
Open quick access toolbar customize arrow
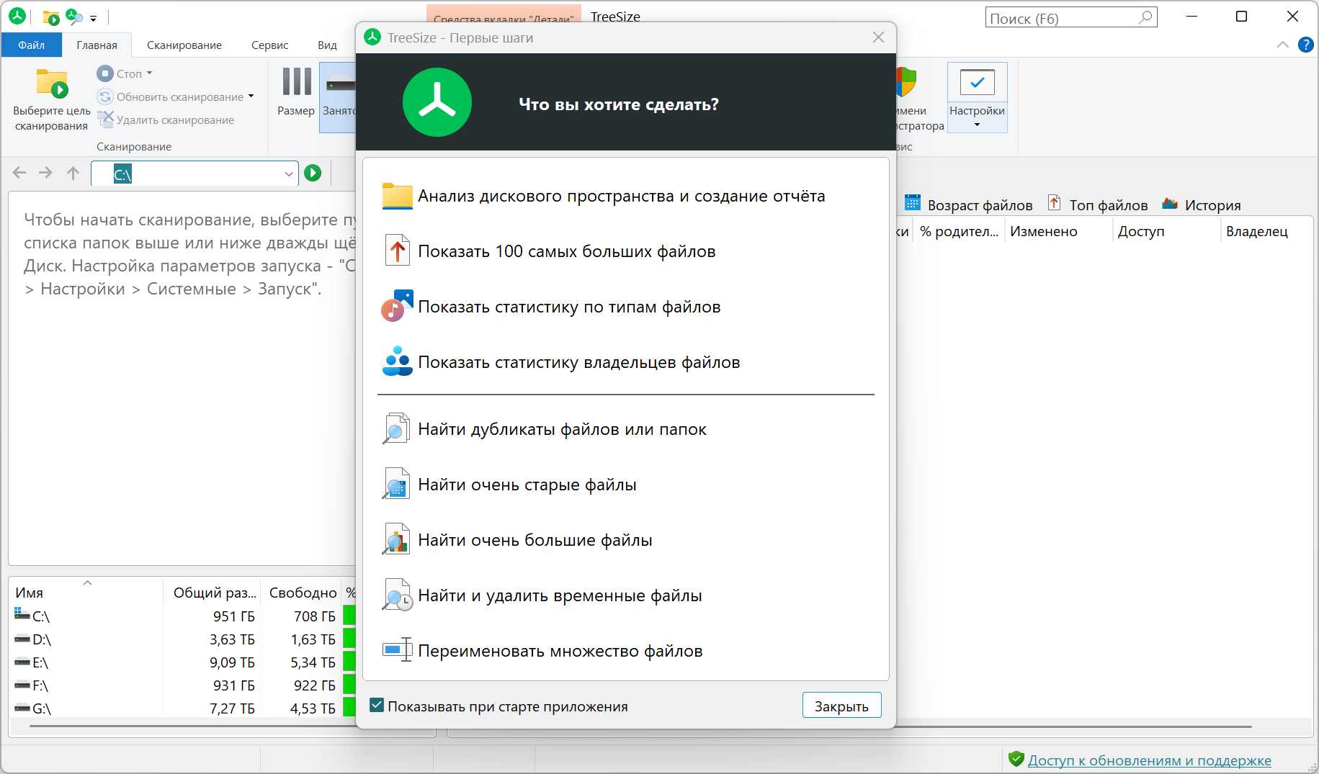[x=93, y=18]
